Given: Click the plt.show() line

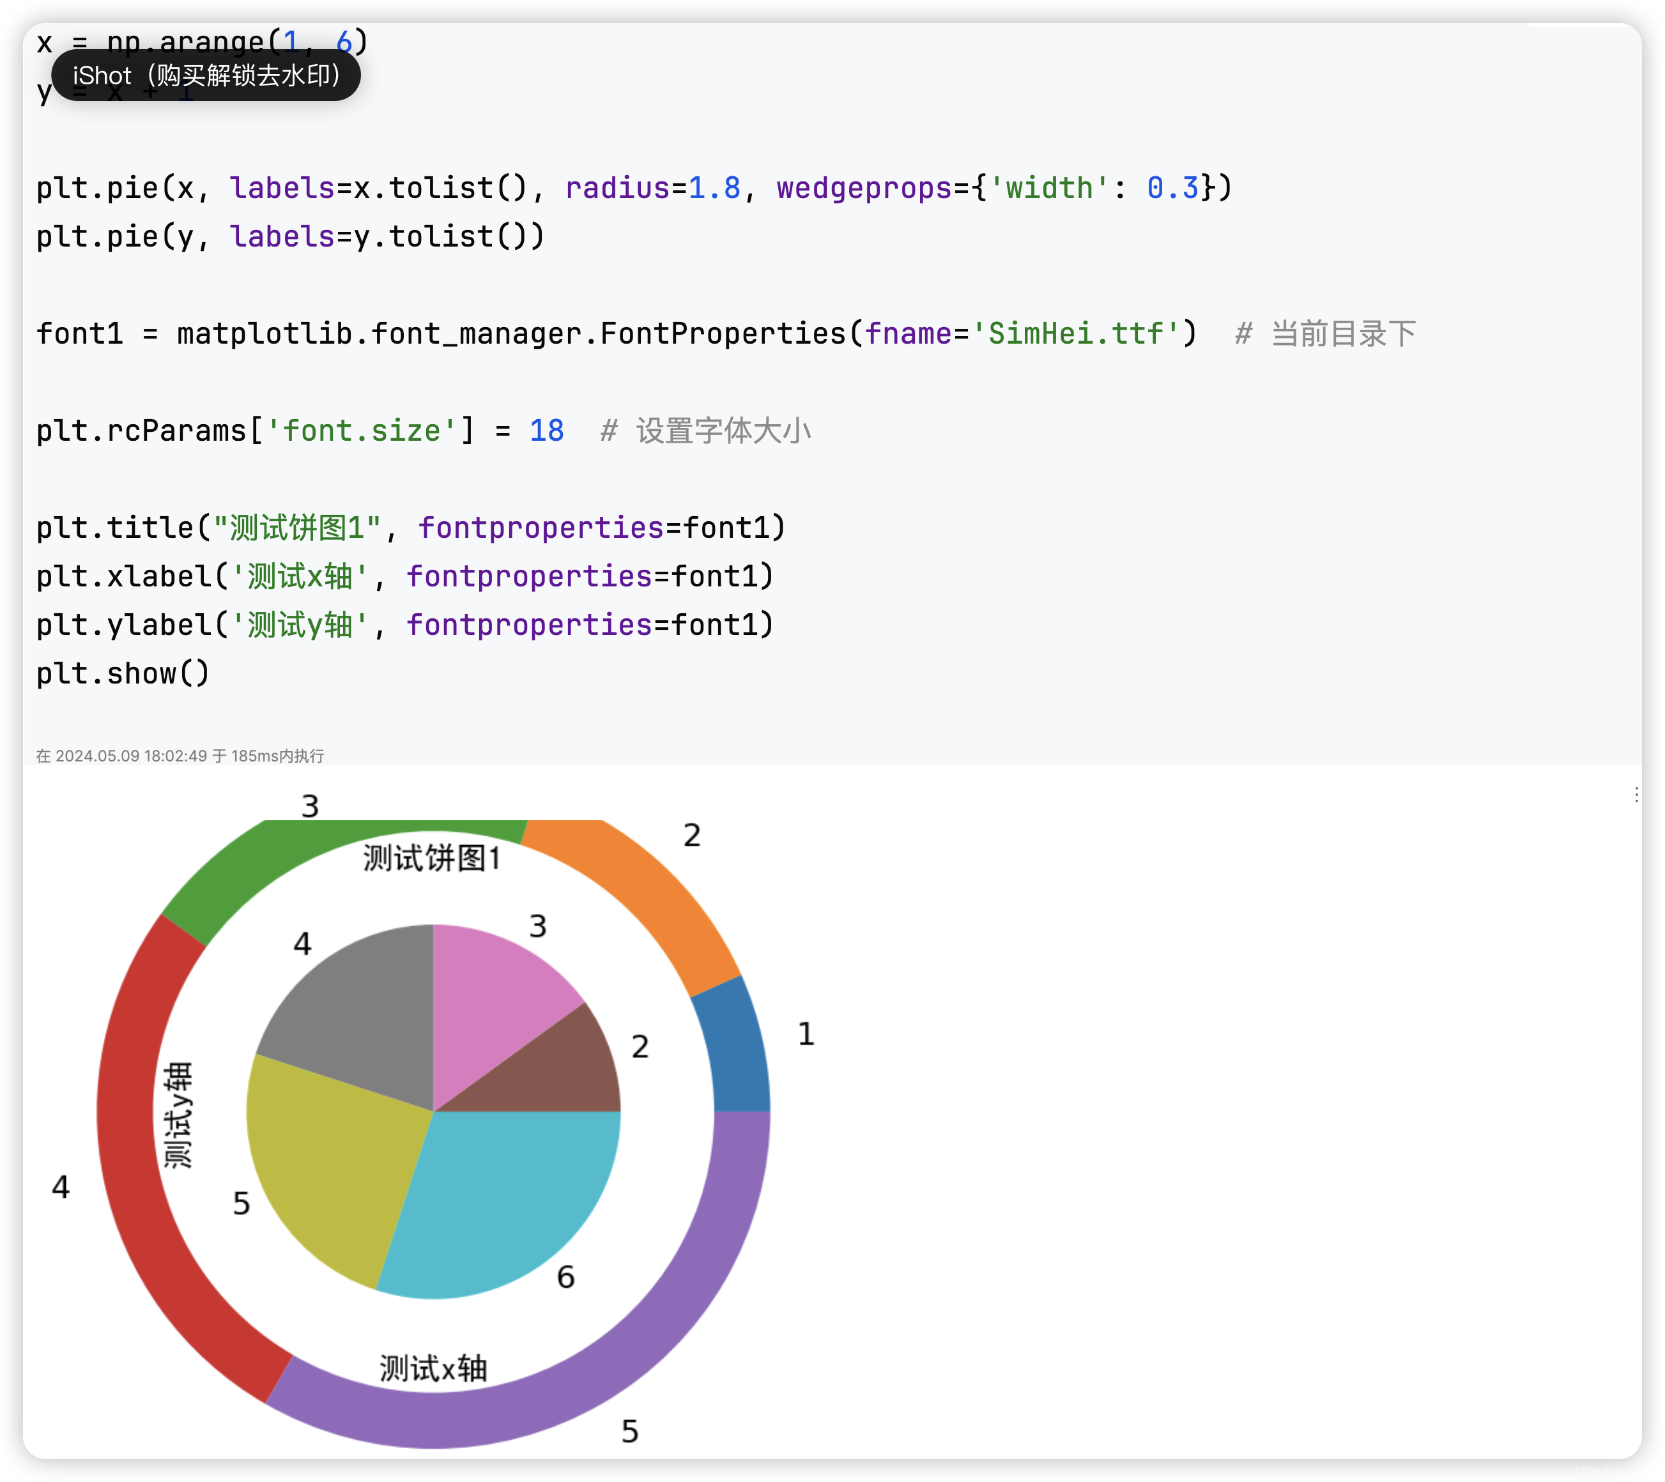Looking at the screenshot, I should pyautogui.click(x=123, y=673).
